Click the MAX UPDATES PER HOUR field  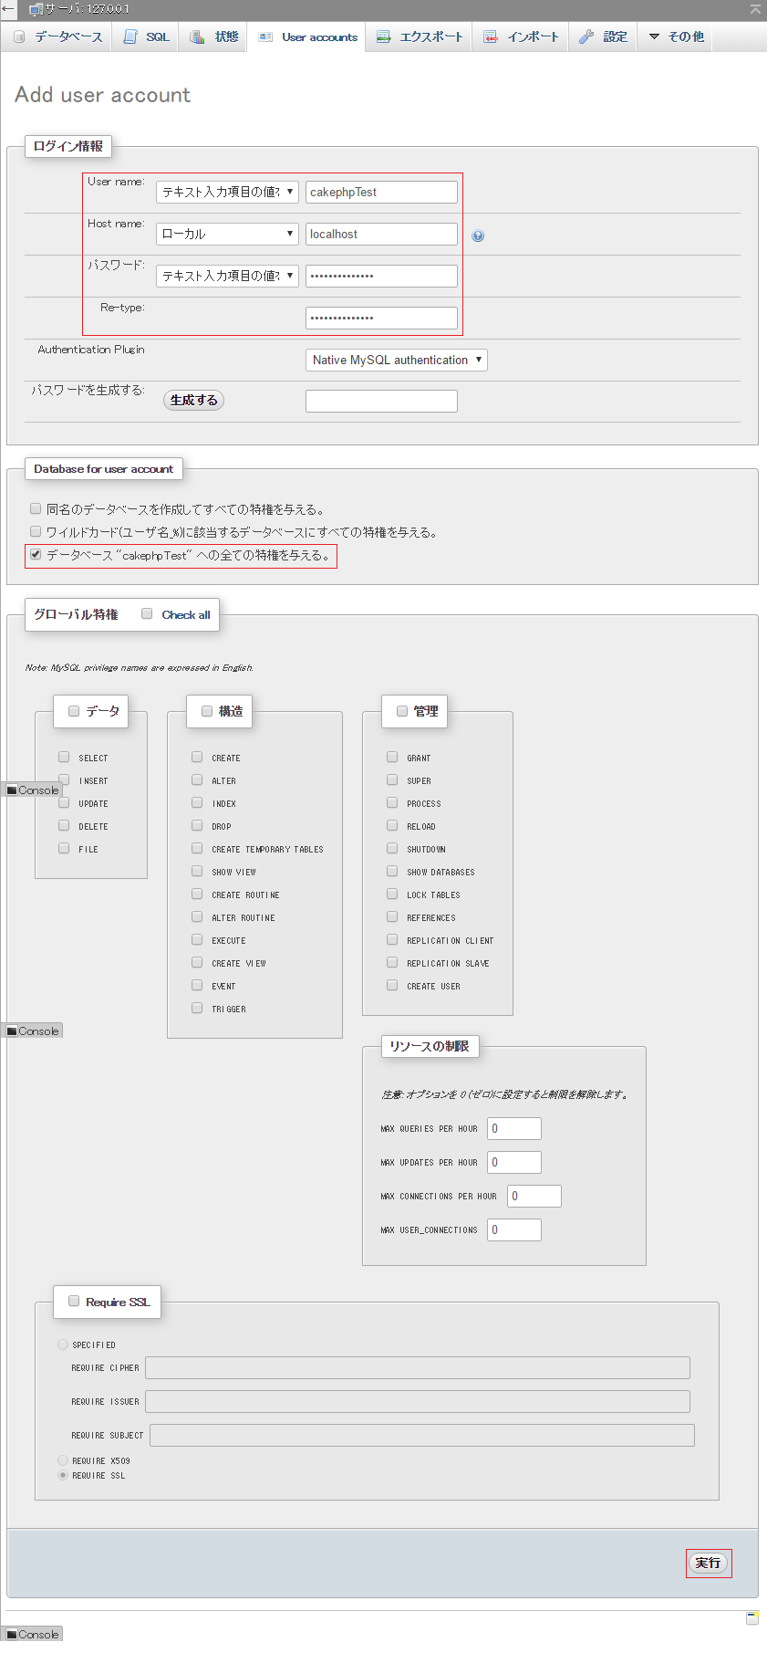click(514, 1162)
